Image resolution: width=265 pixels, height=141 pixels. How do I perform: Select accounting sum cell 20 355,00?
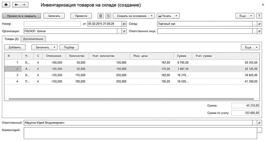coord(226,63)
